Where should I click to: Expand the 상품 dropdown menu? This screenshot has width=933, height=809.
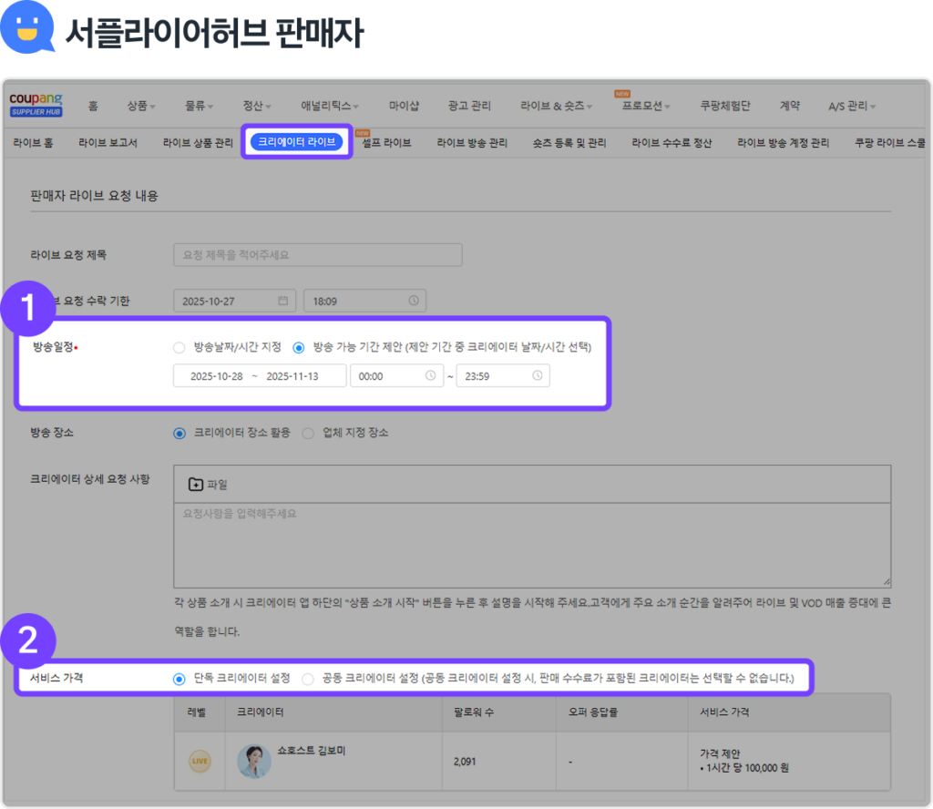[141, 106]
